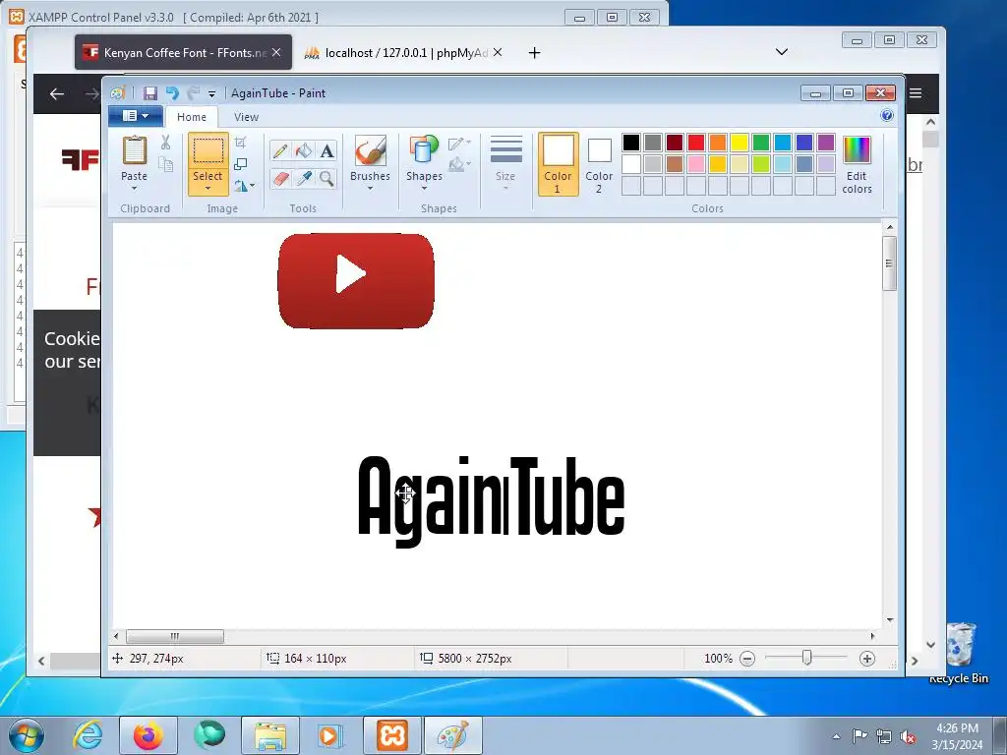Pick the green color swatch
The width and height of the screenshot is (1007, 755).
point(761,142)
